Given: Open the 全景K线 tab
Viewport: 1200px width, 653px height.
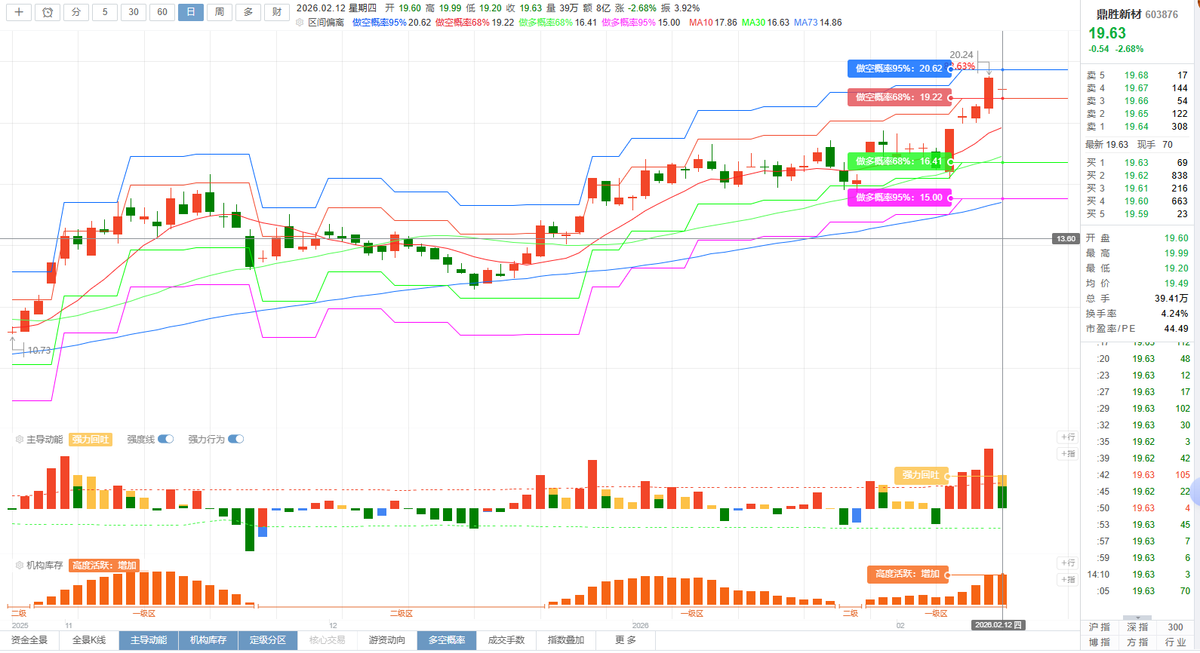Looking at the screenshot, I should coord(89,640).
